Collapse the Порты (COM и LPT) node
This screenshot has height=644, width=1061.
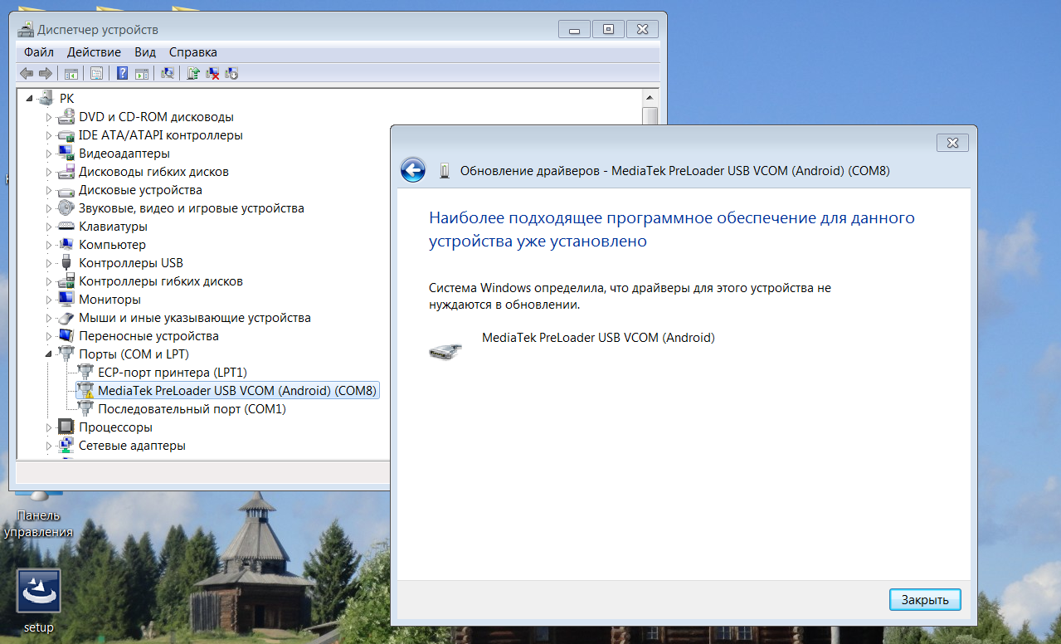click(x=48, y=354)
